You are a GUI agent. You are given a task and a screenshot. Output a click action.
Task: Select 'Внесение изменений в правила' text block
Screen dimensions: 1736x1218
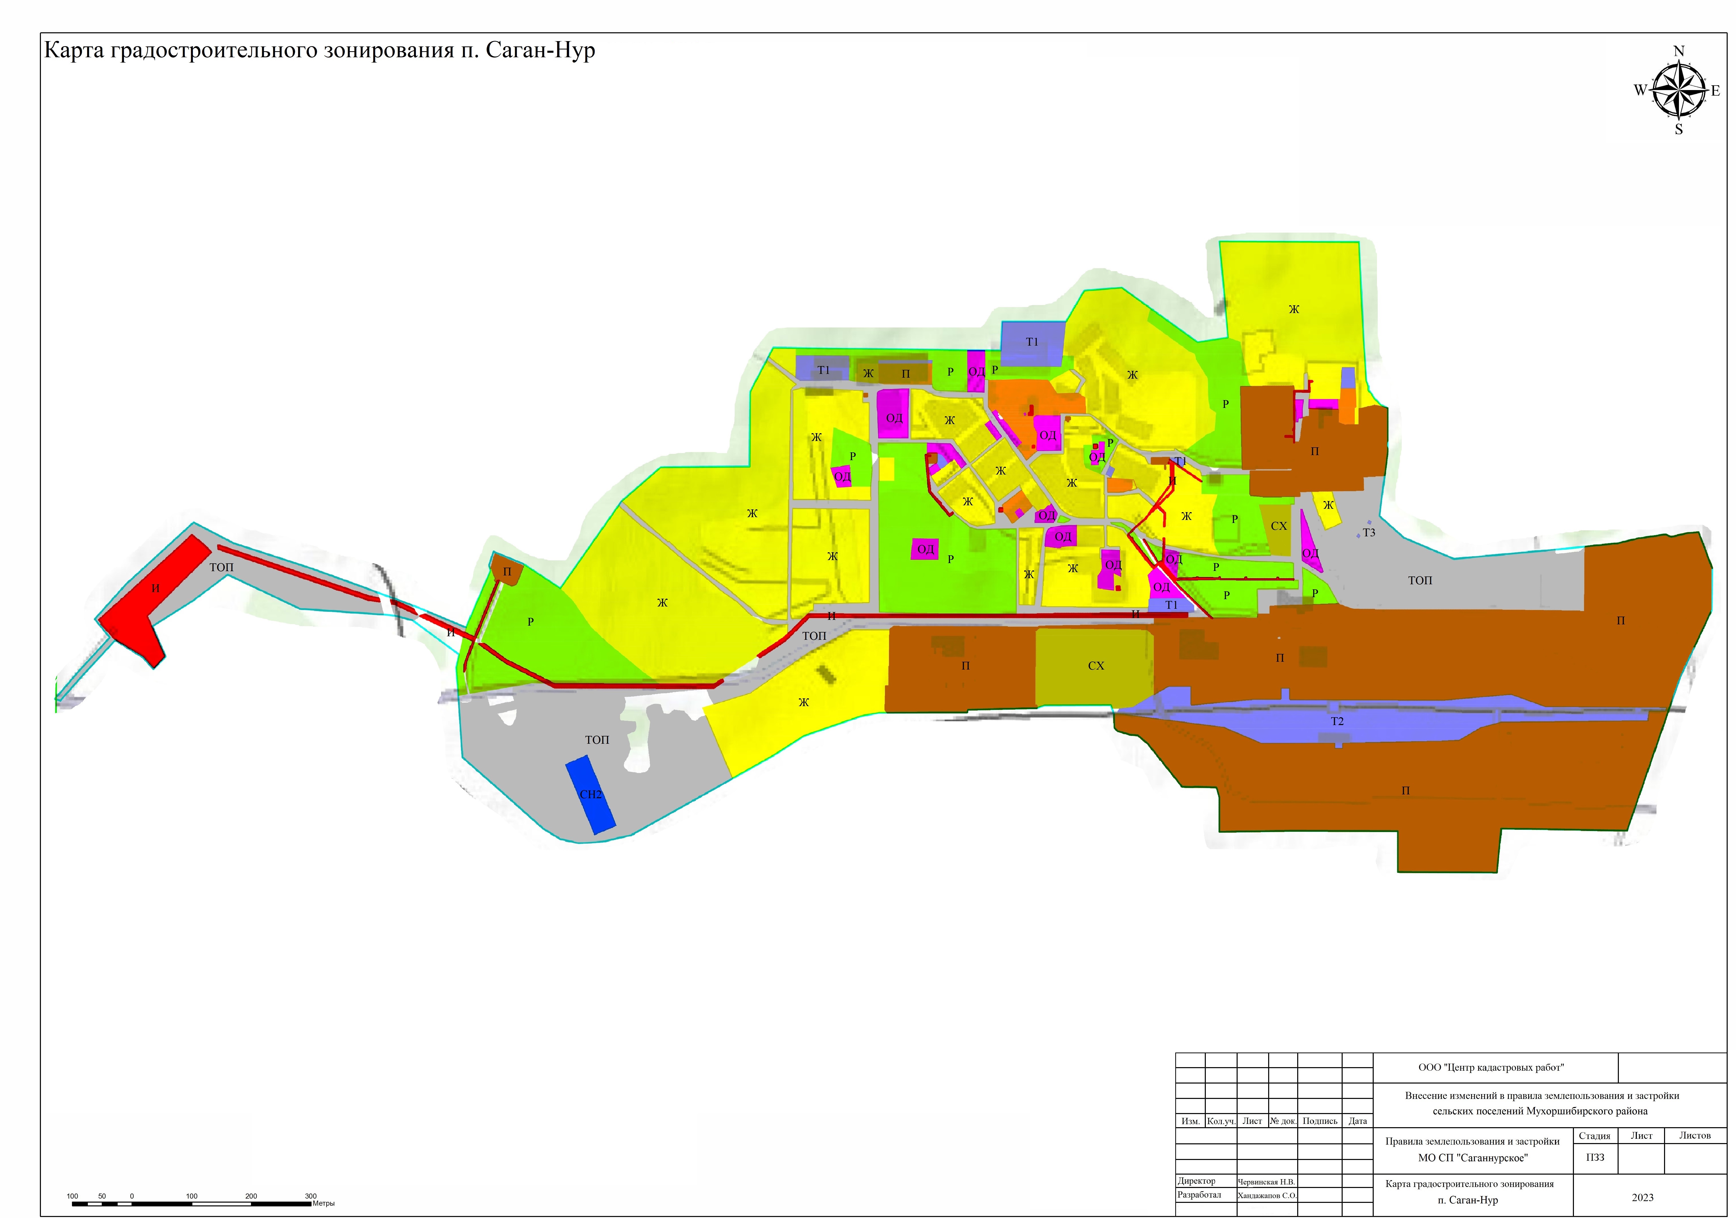pyautogui.click(x=1542, y=1103)
